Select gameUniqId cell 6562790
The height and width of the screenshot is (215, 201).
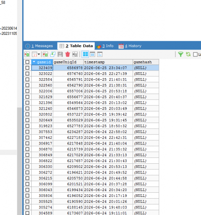[x=68, y=85]
